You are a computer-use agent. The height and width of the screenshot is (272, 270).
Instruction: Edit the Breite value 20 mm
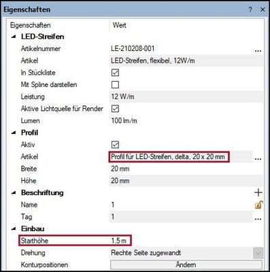pos(120,169)
